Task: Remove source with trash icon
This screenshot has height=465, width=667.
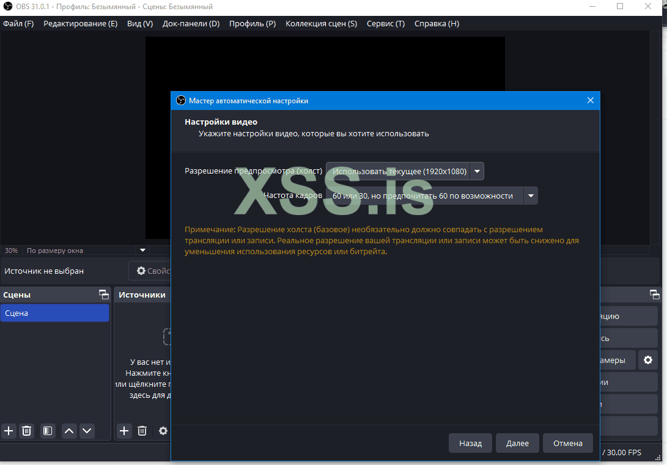Action: pyautogui.click(x=142, y=431)
